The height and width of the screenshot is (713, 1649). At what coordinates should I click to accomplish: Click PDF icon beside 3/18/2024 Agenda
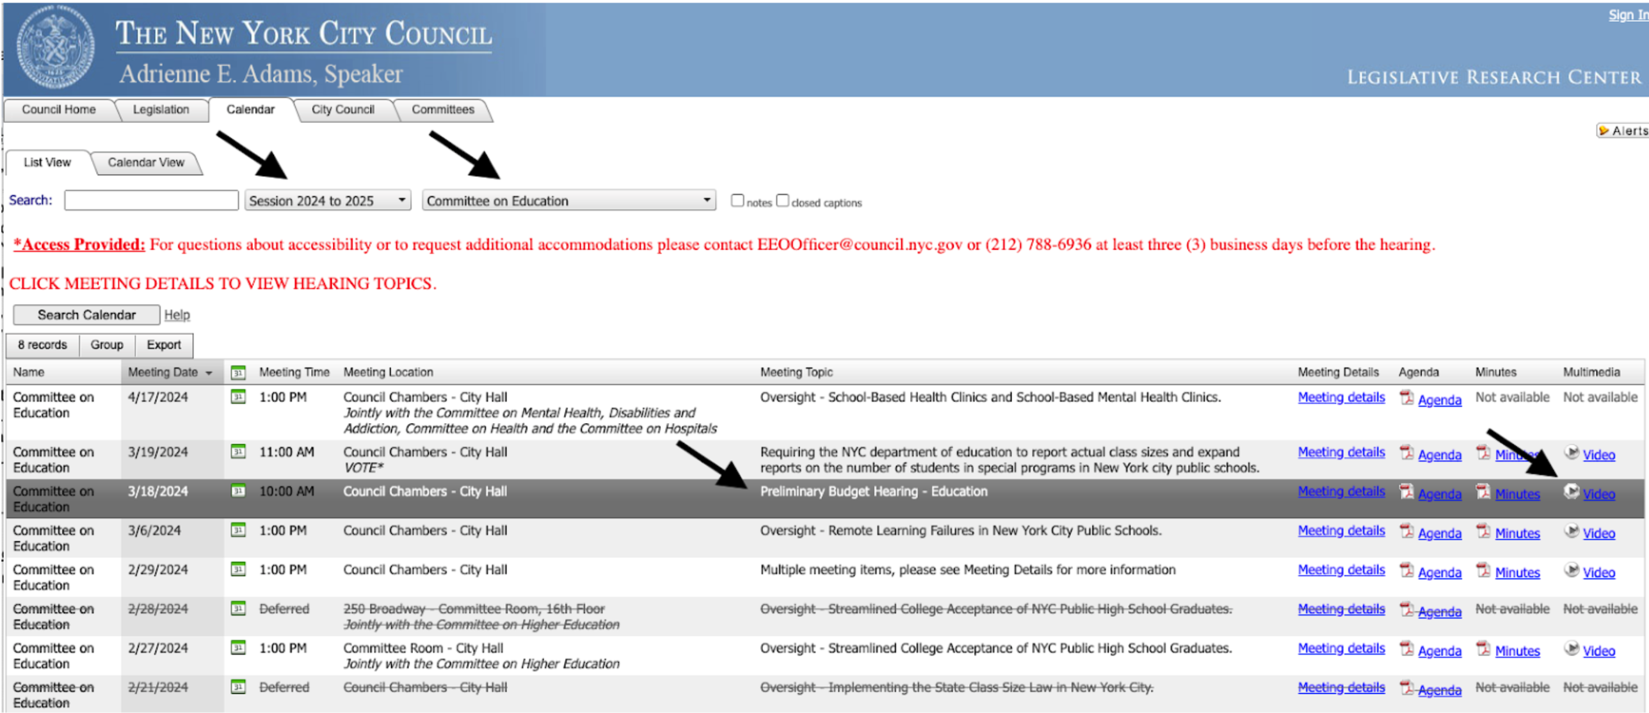tap(1406, 492)
